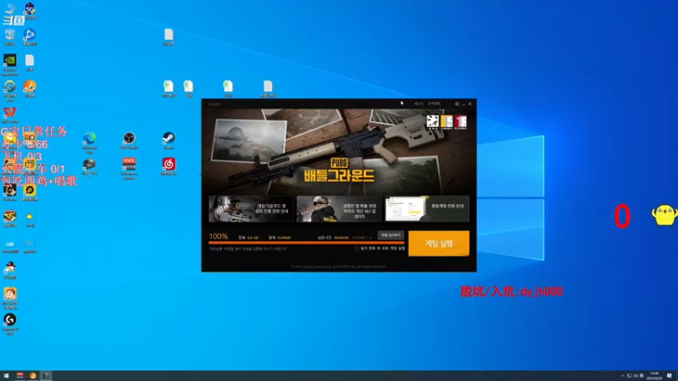This screenshot has height=381, width=678.
Task: Select the OBS Studio desktop icon
Action: [129, 141]
